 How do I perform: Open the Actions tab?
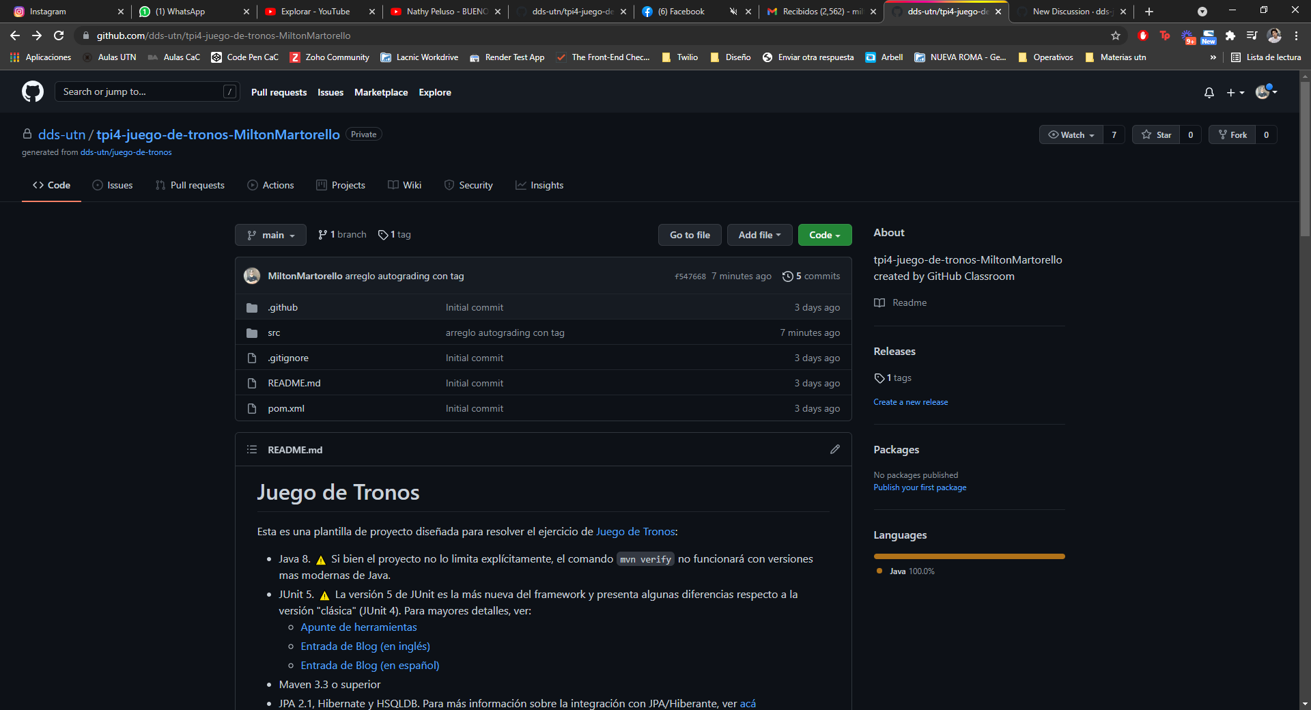270,185
